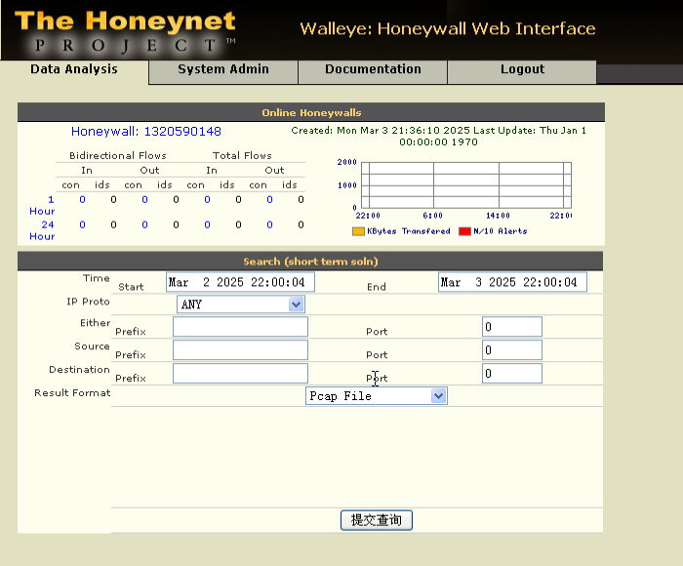This screenshot has width=683, height=566.
Task: Open 1 Hour bidirectional outbound con count
Action: (x=144, y=199)
